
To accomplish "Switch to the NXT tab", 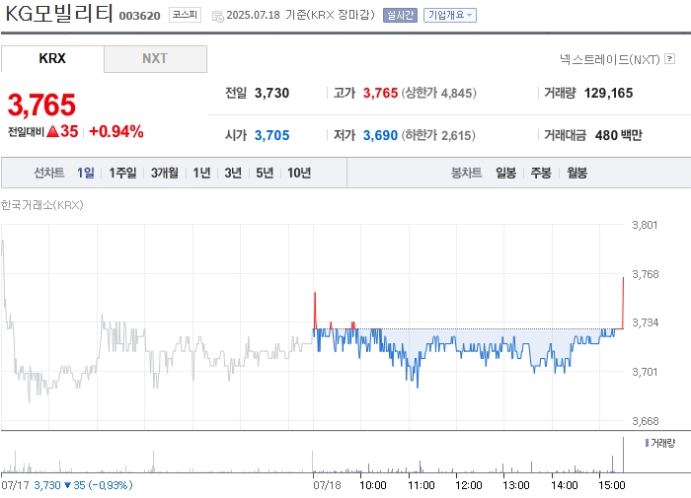I will pyautogui.click(x=155, y=58).
